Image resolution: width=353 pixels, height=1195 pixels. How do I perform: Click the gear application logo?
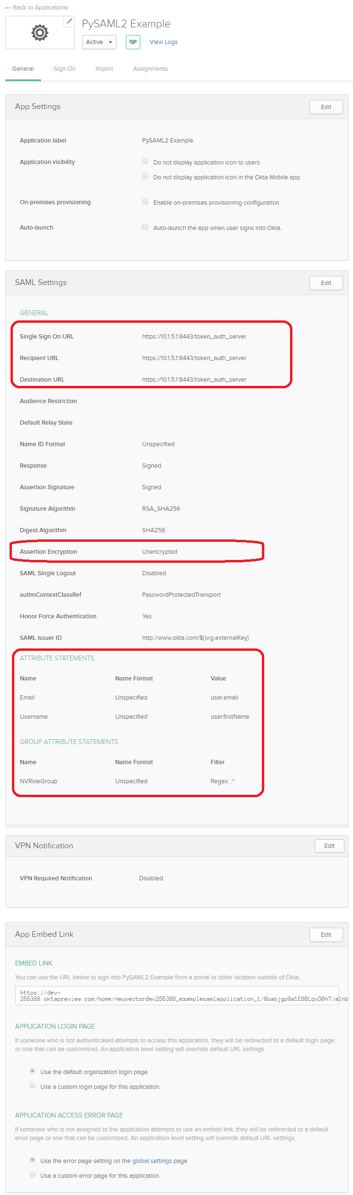tap(40, 33)
